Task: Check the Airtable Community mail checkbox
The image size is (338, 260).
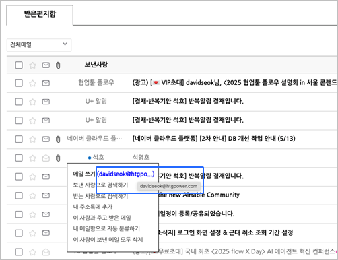Action: click(x=19, y=195)
